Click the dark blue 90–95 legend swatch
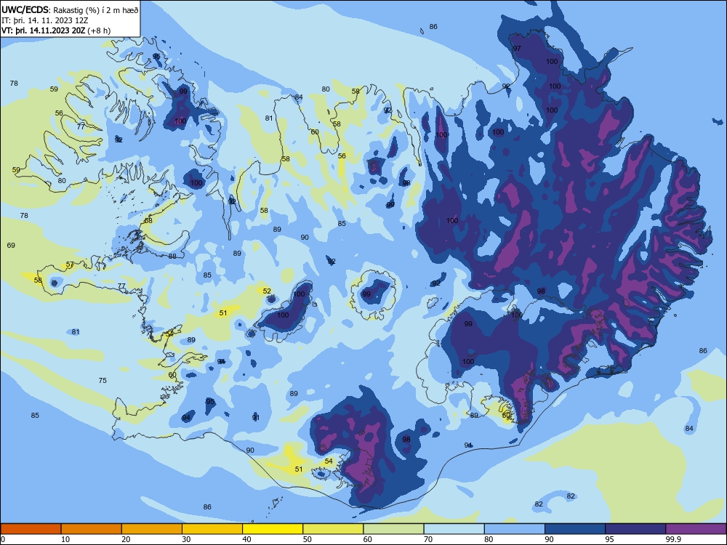Image resolution: width=727 pixels, height=545 pixels. click(575, 529)
